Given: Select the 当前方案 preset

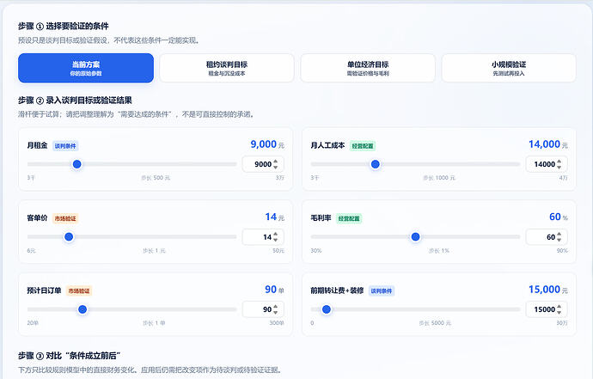Looking at the screenshot, I should (86, 68).
